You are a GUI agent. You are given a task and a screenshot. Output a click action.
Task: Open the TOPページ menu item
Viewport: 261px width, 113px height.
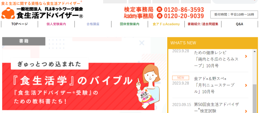pos(20,24)
